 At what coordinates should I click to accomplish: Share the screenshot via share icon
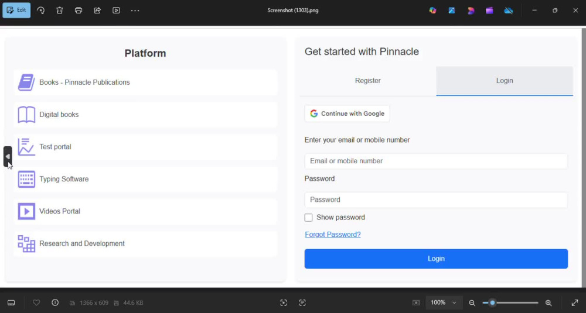point(97,11)
